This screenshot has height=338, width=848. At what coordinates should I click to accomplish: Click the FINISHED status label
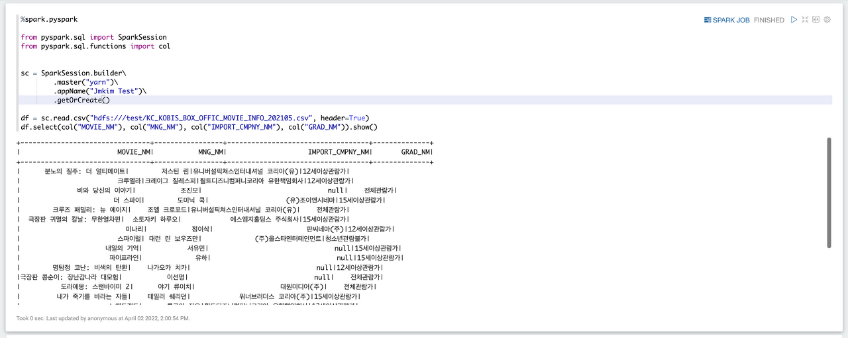(769, 21)
